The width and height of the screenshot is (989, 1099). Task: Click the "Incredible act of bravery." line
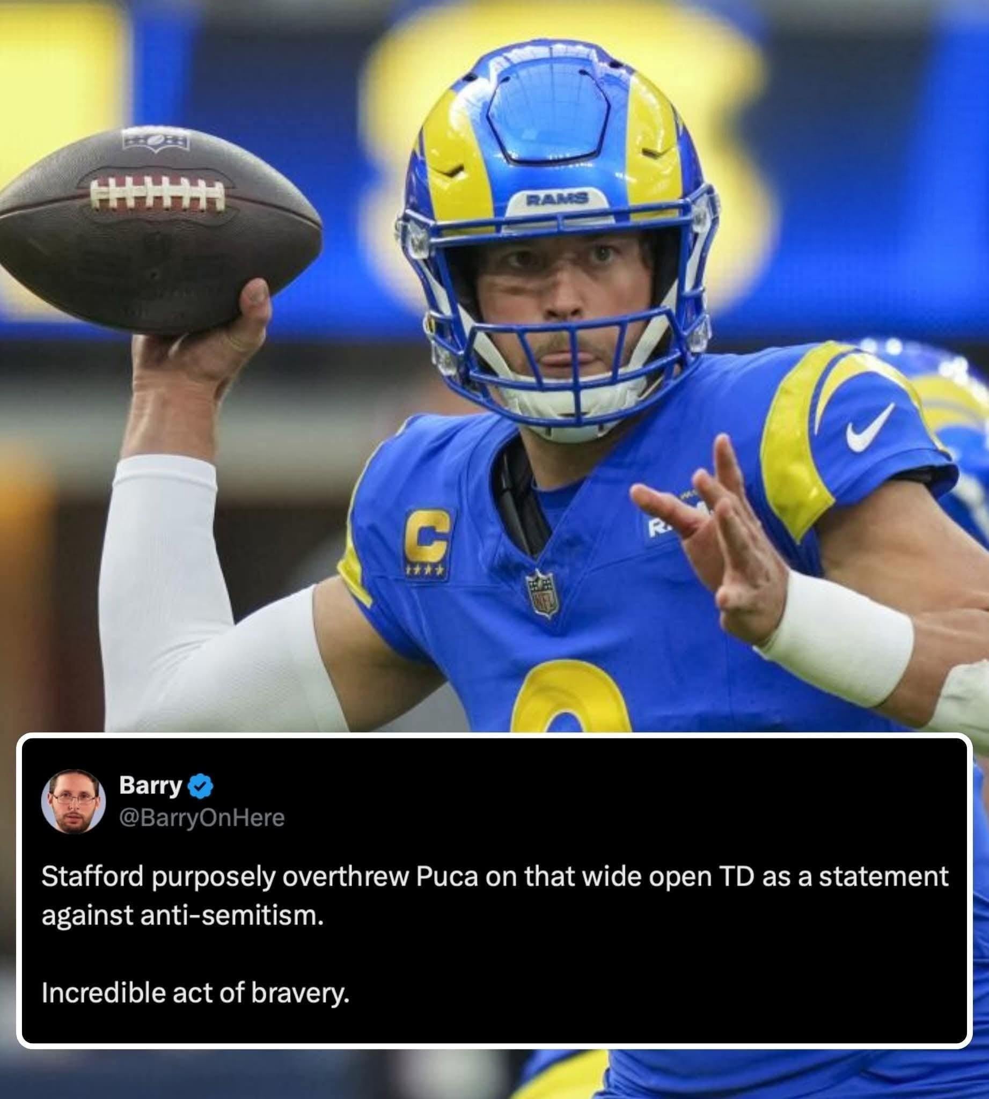tap(196, 993)
